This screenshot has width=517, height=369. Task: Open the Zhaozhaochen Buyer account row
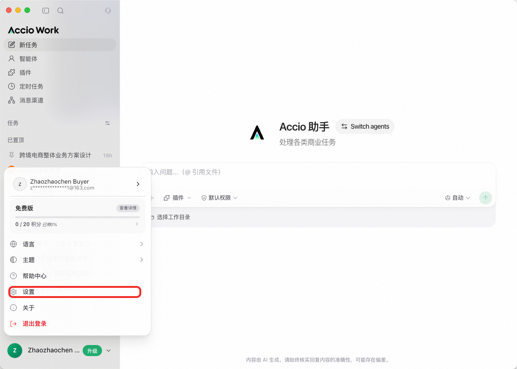click(78, 184)
